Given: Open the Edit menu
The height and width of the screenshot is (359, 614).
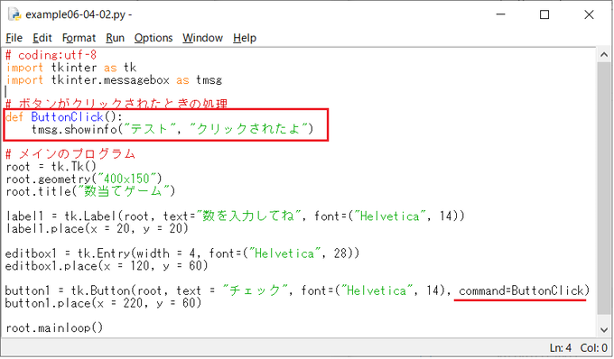Looking at the screenshot, I should coord(42,38).
